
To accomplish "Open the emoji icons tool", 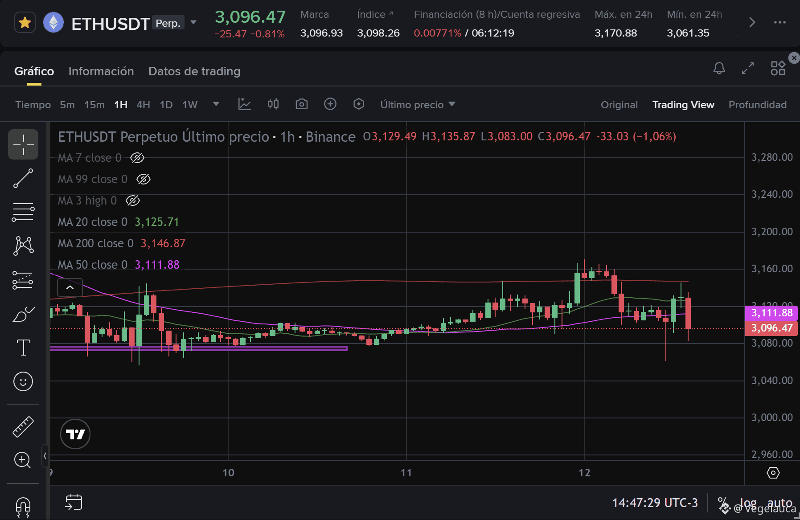I will (x=23, y=381).
